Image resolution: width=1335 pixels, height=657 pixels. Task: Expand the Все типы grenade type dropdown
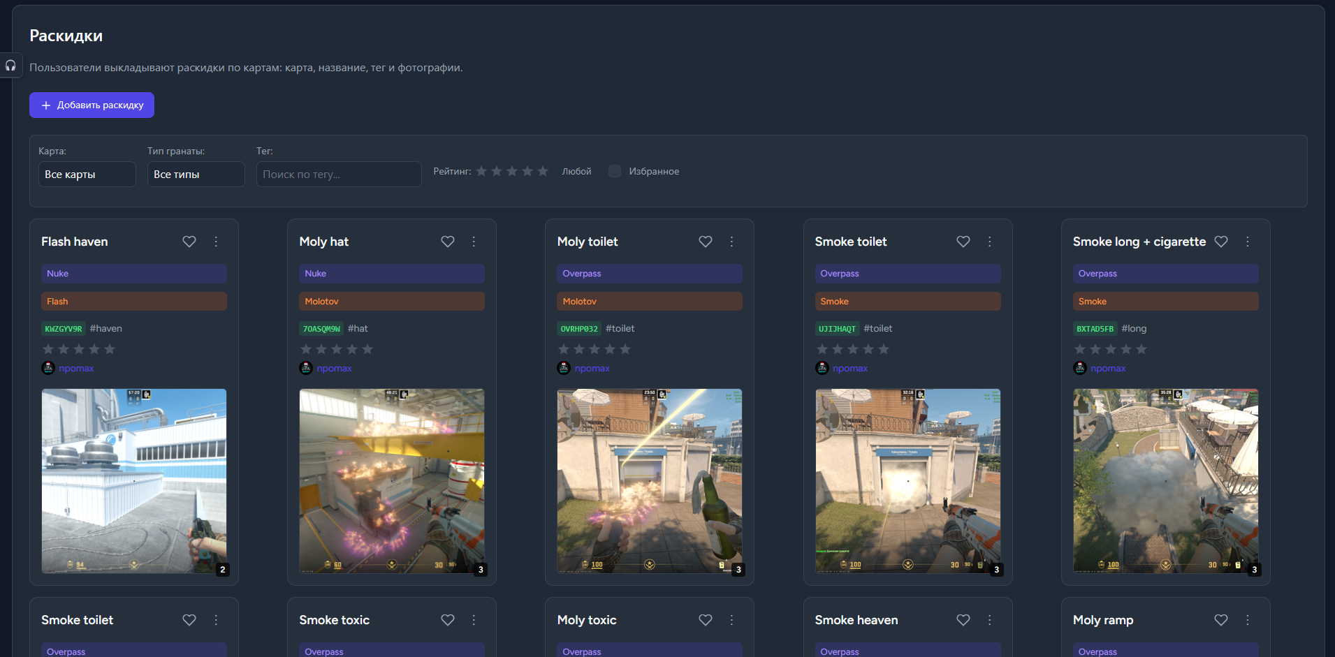(x=196, y=175)
